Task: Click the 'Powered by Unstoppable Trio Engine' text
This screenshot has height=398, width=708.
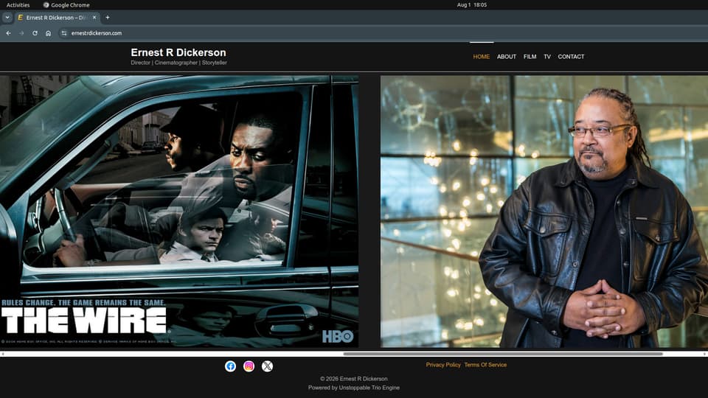Action: tap(354, 388)
